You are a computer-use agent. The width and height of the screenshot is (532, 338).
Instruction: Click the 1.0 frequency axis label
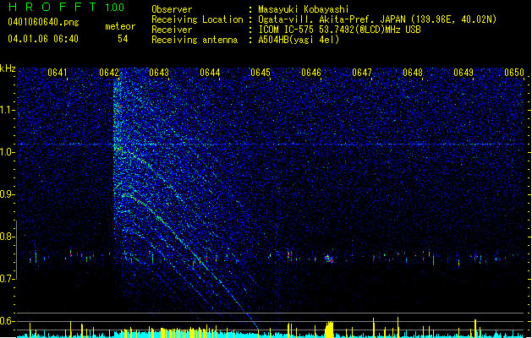pyautogui.click(x=8, y=152)
